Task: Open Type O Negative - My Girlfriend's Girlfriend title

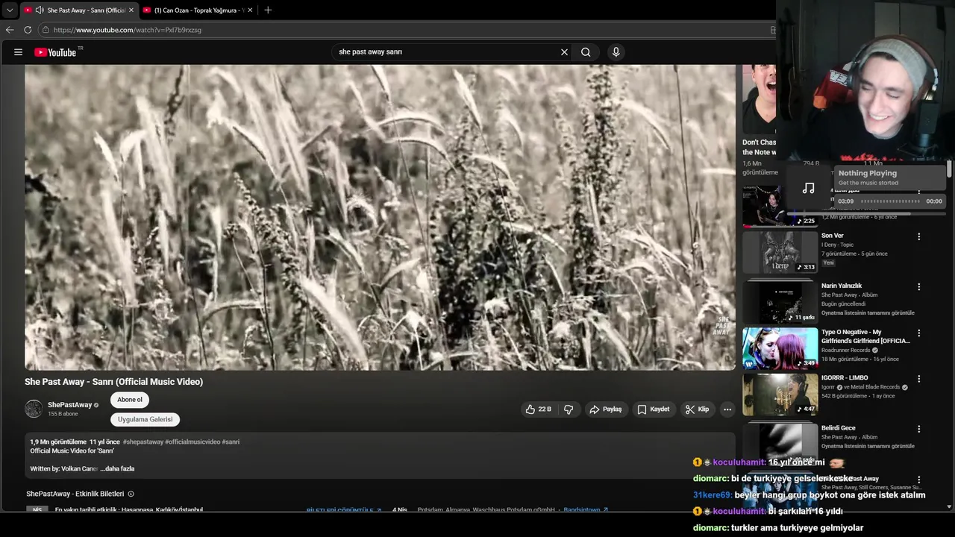Action: (x=865, y=336)
